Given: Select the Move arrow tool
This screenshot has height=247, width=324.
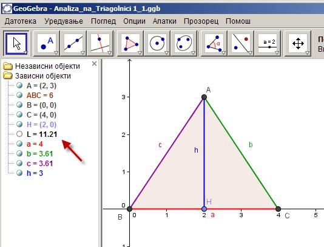Looking at the screenshot, I should (16, 43).
